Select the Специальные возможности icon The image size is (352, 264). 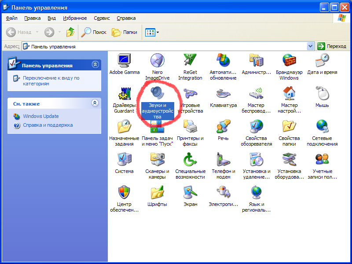coord(190,159)
